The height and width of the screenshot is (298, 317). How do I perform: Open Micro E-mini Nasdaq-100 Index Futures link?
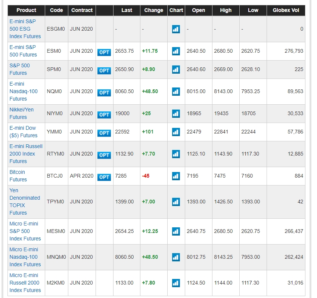click(x=25, y=257)
